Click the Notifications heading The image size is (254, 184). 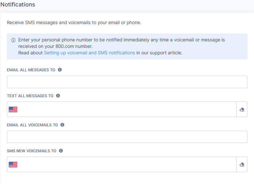[x=18, y=5]
